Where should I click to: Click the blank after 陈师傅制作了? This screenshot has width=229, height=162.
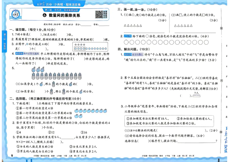[79, 59]
